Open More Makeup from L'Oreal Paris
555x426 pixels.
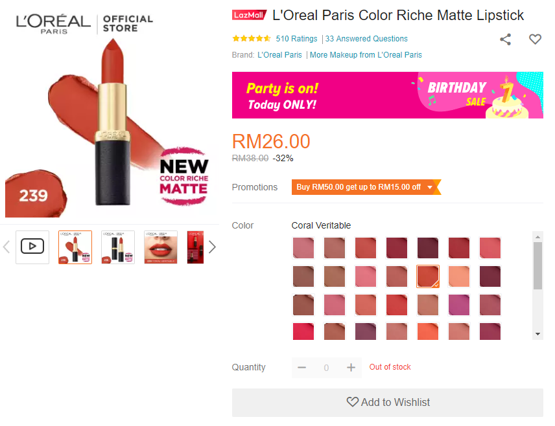(x=366, y=55)
